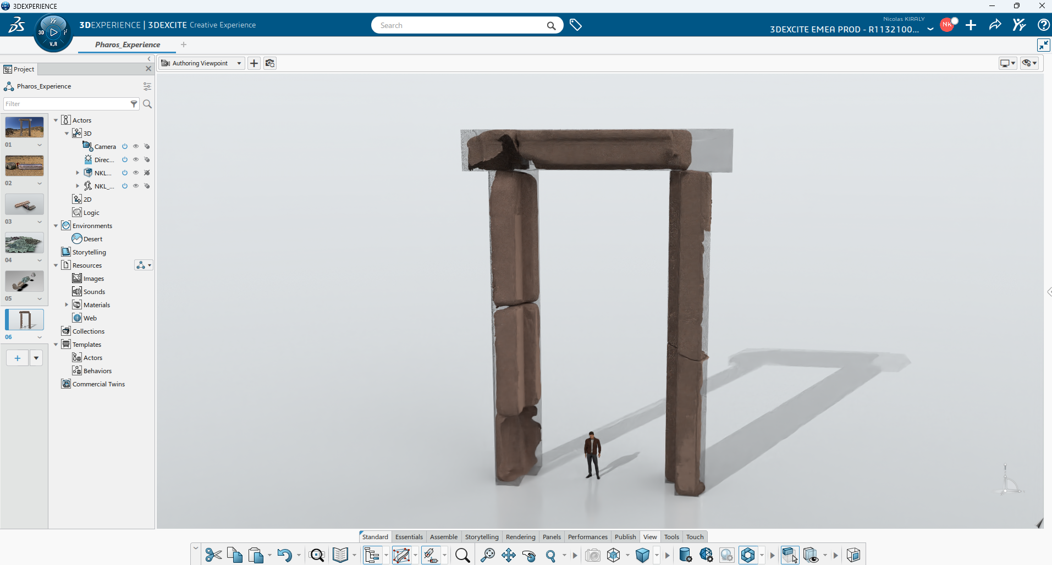Toggle visibility eye for Direc... light actor
Viewport: 1052px width, 565px height.
point(136,160)
